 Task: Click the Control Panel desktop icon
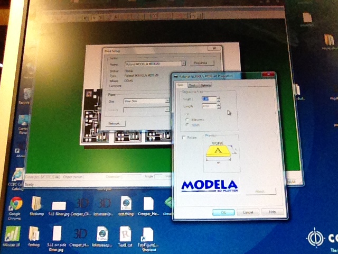pyautogui.click(x=23, y=121)
